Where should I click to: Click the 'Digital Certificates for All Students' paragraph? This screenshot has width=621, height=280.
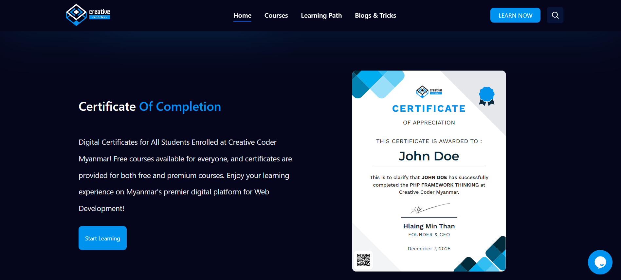click(185, 175)
